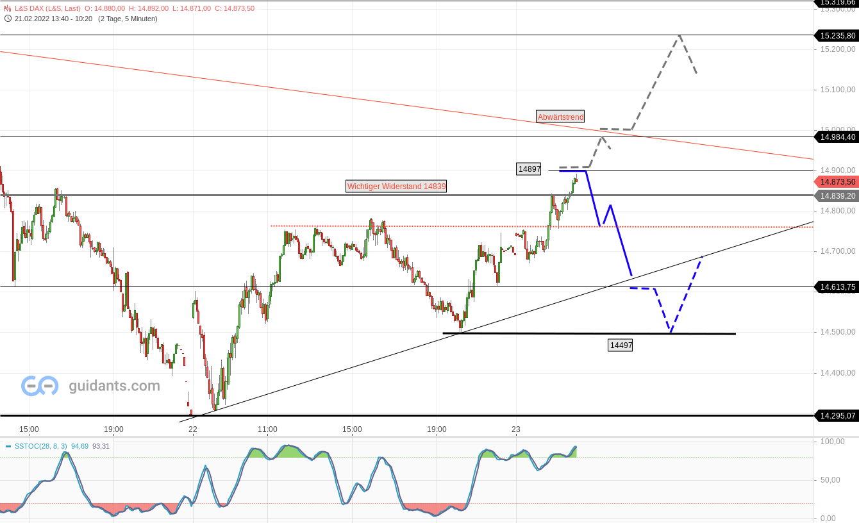Toggle the L&S DAX series in chart legend
Viewport: 859px width, 523px height.
48,9
